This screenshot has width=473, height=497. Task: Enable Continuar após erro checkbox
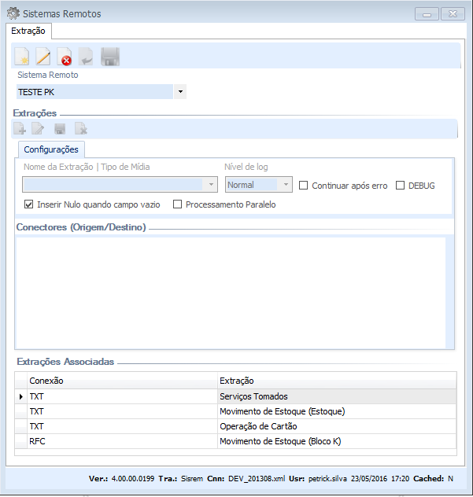[304, 185]
